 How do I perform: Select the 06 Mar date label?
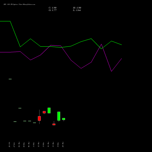29,144
